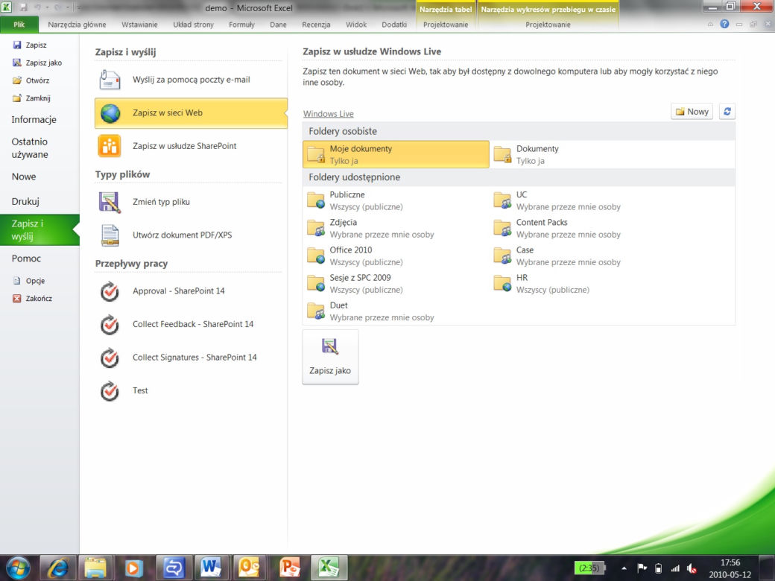
Task: Switch to Układ strony tab
Action: (x=193, y=24)
